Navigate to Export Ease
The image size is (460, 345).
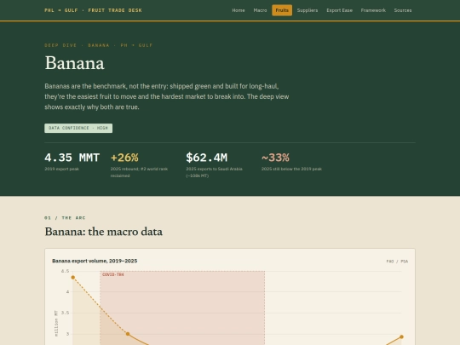pyautogui.click(x=339, y=10)
